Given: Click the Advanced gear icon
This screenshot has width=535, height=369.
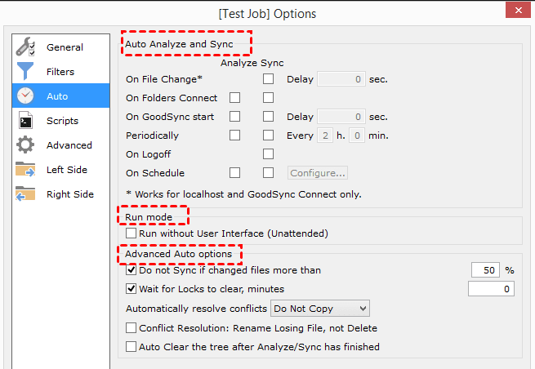Looking at the screenshot, I should pyautogui.click(x=26, y=145).
